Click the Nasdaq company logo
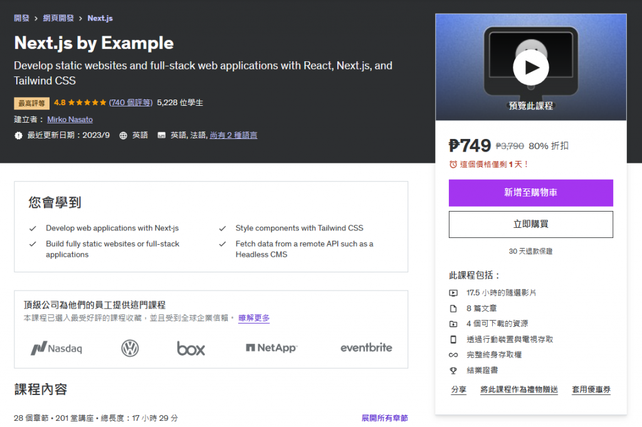 56,348
